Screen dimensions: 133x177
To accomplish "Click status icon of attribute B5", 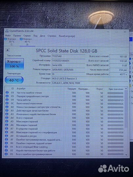I will [6, 154].
